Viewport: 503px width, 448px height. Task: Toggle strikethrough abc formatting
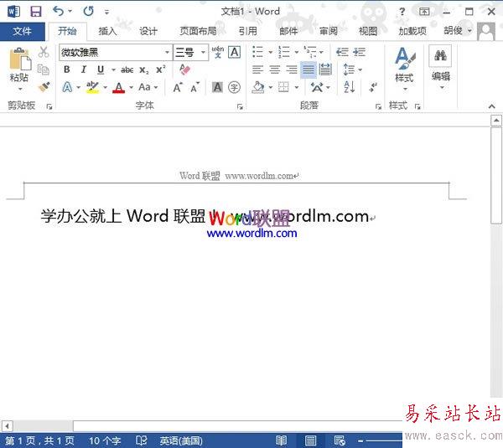(127, 70)
